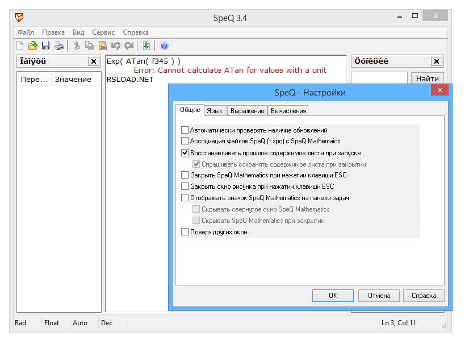The height and width of the screenshot is (344, 473).
Task: Open the Файл menu
Action: tap(26, 32)
